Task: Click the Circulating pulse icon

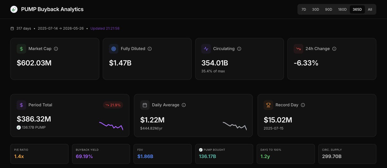Action: click(x=206, y=49)
